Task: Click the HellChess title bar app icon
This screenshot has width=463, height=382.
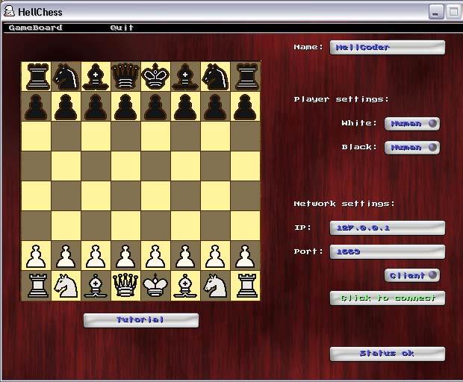Action: click(9, 11)
